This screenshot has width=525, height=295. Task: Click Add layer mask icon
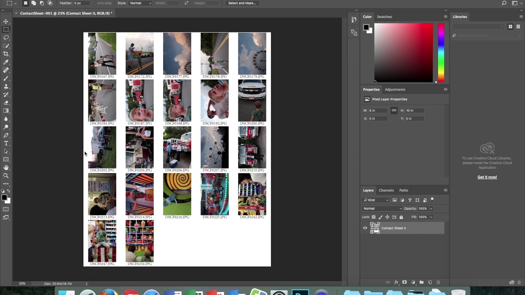tap(404, 282)
